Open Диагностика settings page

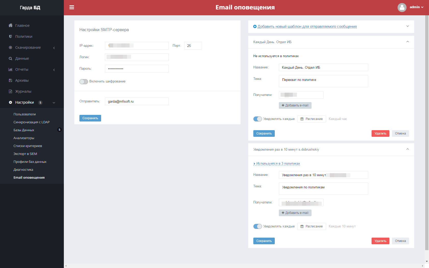(x=23, y=169)
